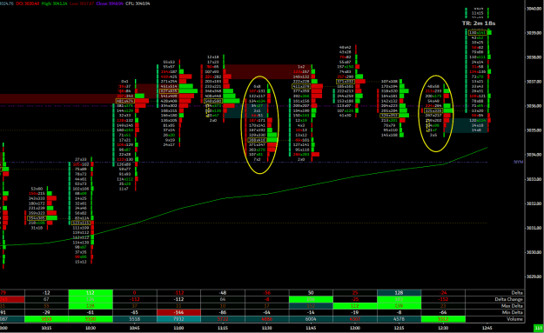Viewport: 544px width, 333px height.
Task: Click Volume cell 3312 highlighted green
Action: [443, 319]
